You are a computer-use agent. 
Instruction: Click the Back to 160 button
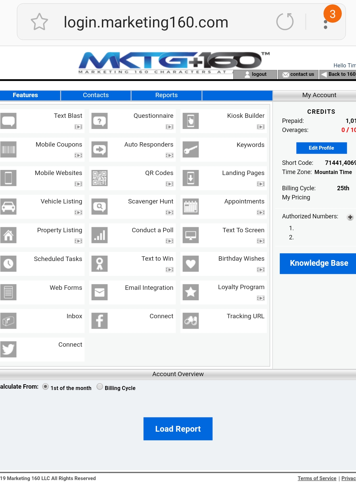pyautogui.click(x=338, y=74)
